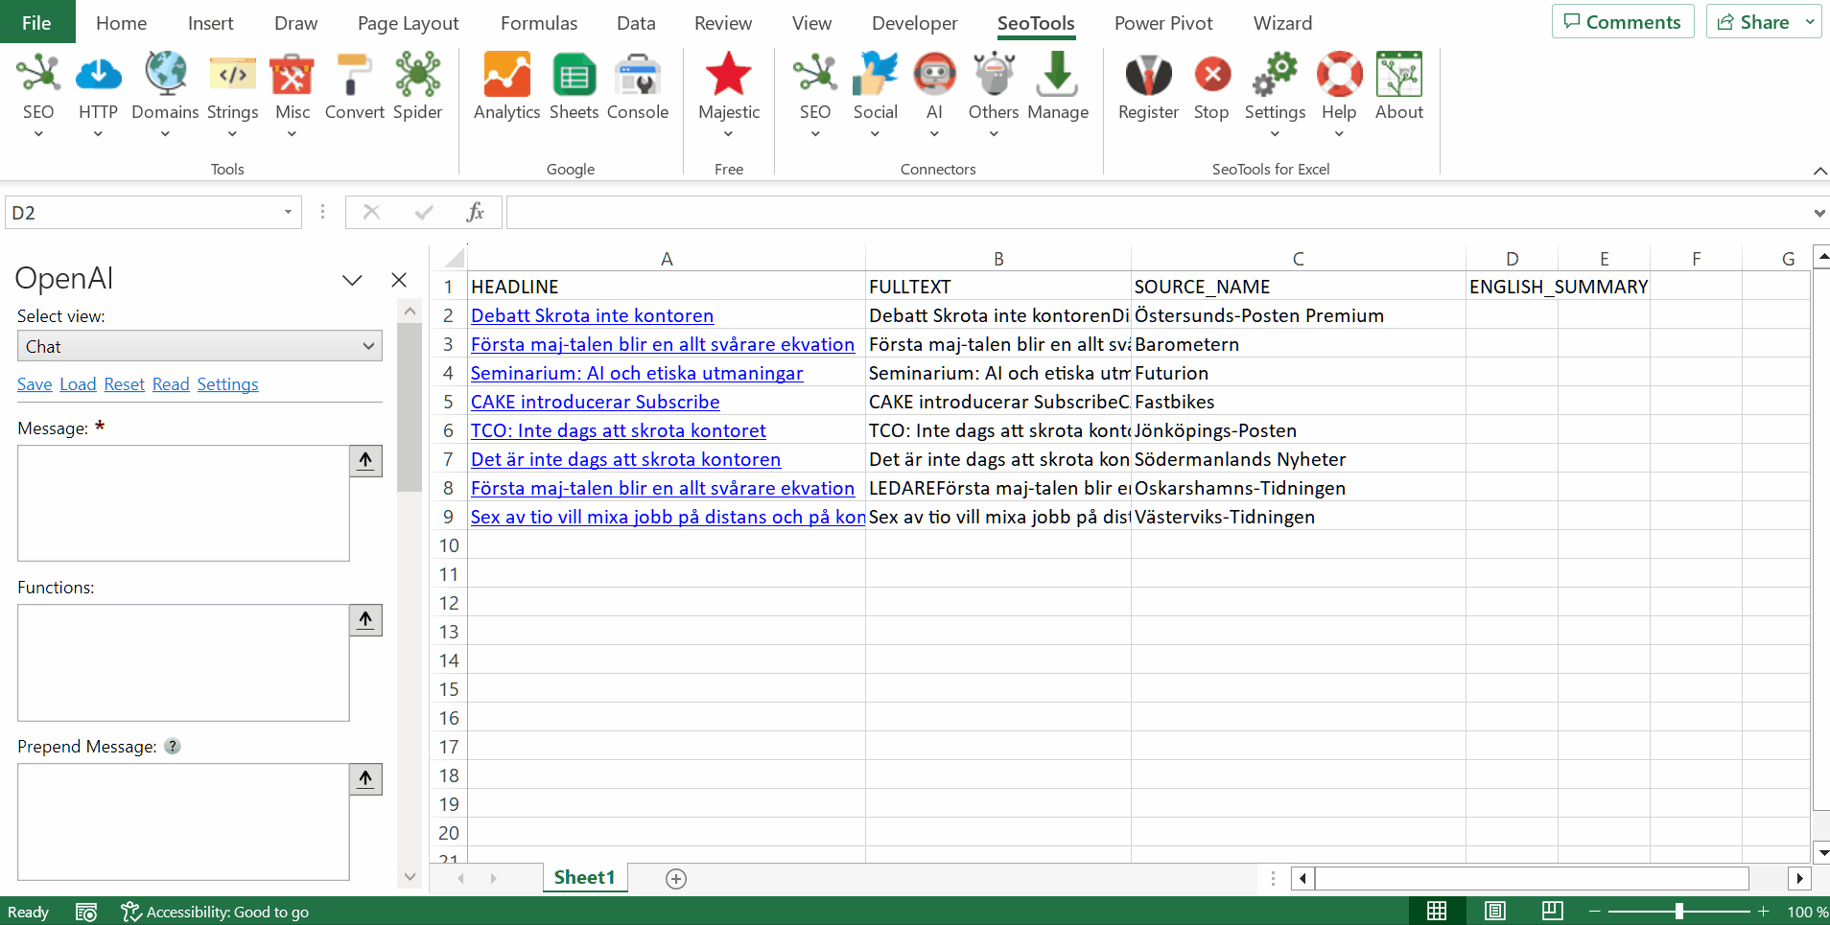Image resolution: width=1830 pixels, height=925 pixels.
Task: Open the File tab
Action: 37,22
